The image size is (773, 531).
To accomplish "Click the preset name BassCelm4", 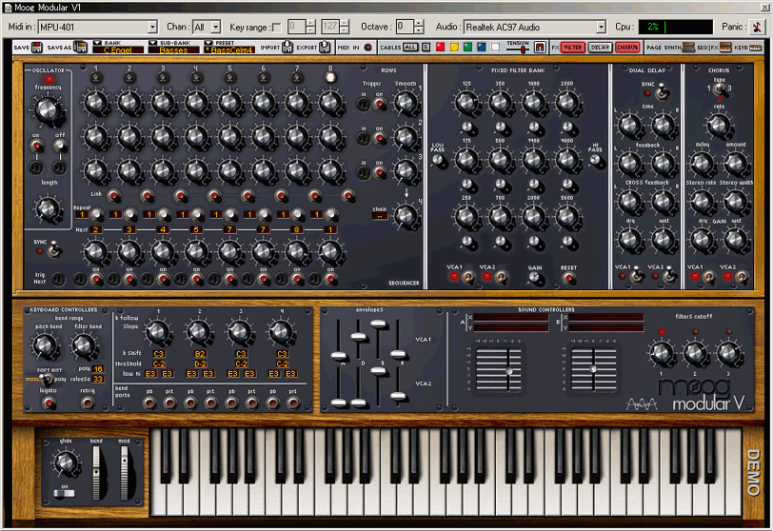I will (229, 49).
